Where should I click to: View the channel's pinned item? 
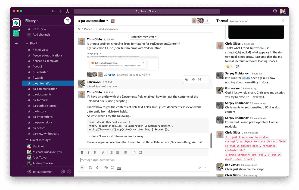tap(86, 29)
